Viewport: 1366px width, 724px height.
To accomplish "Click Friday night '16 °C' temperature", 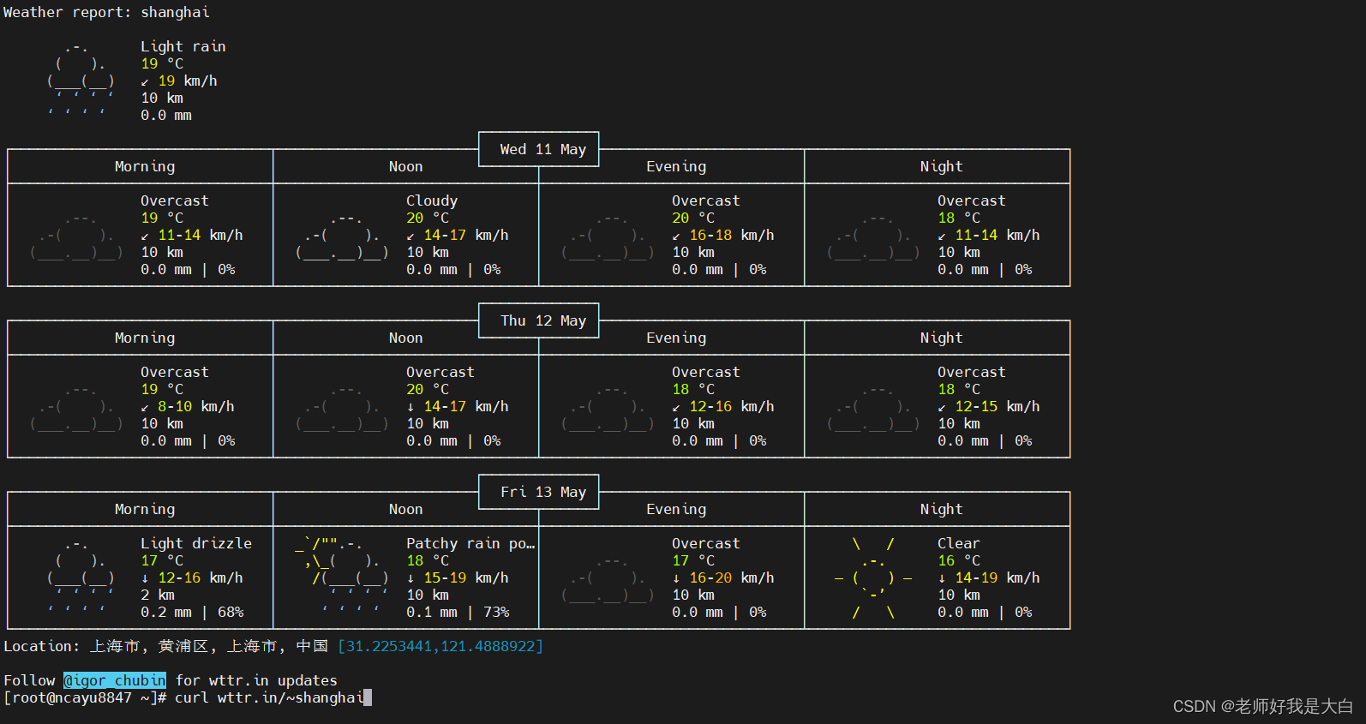I will (959, 560).
